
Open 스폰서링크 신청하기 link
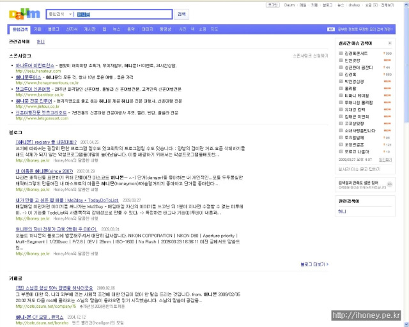[x=310, y=56]
